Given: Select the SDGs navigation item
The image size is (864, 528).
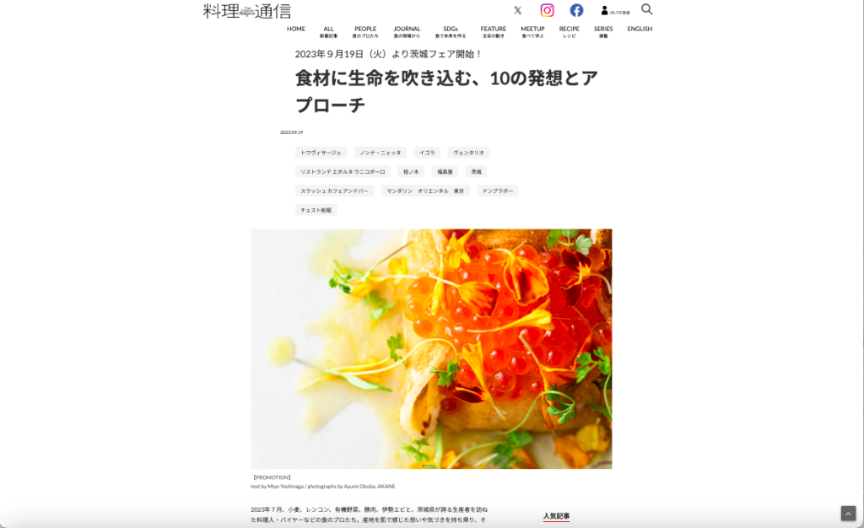Looking at the screenshot, I should tap(451, 32).
